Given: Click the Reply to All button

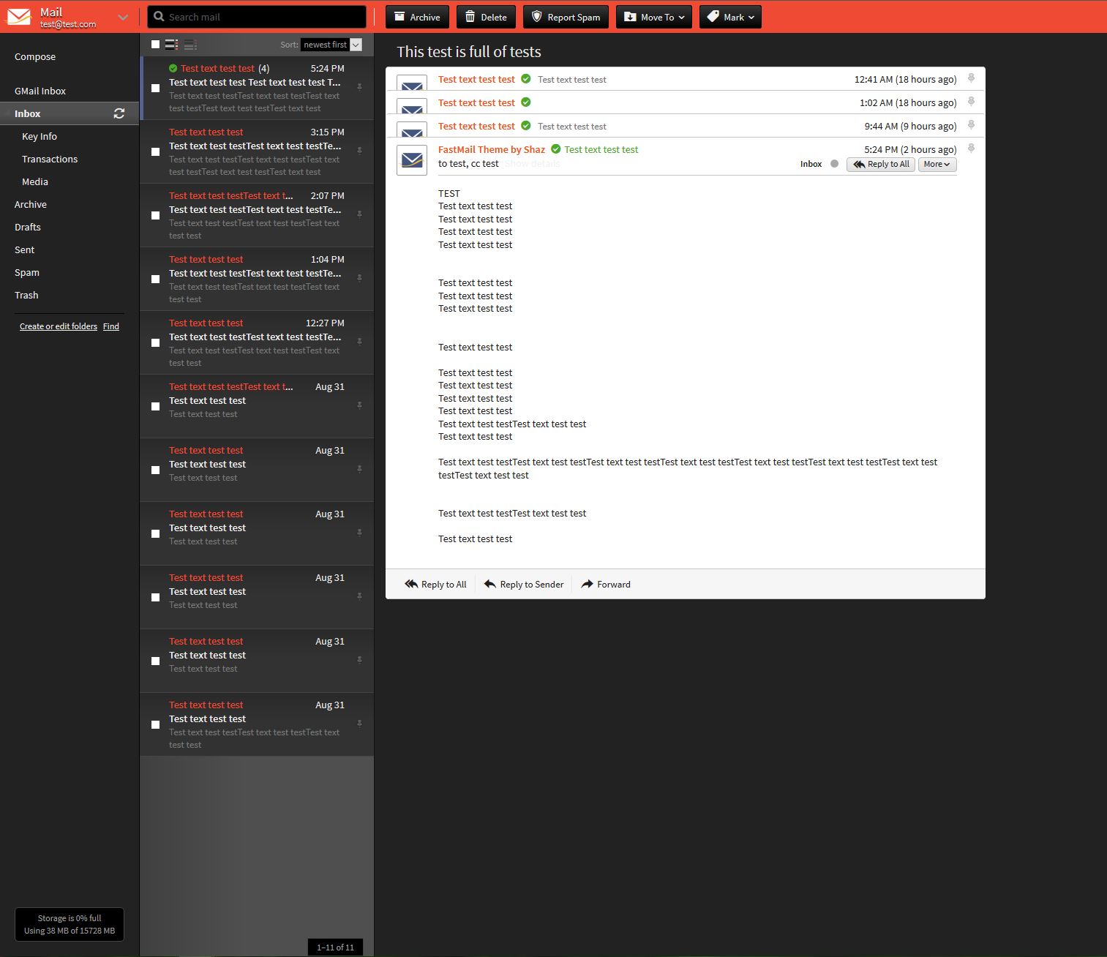Looking at the screenshot, I should pos(880,164).
